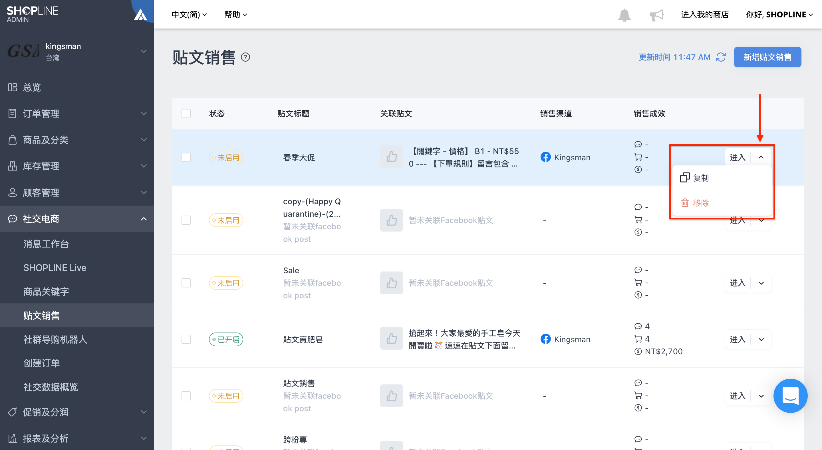This screenshot has height=450, width=822.
Task: Click the 商品及分类 bag icon
Action: pos(13,140)
